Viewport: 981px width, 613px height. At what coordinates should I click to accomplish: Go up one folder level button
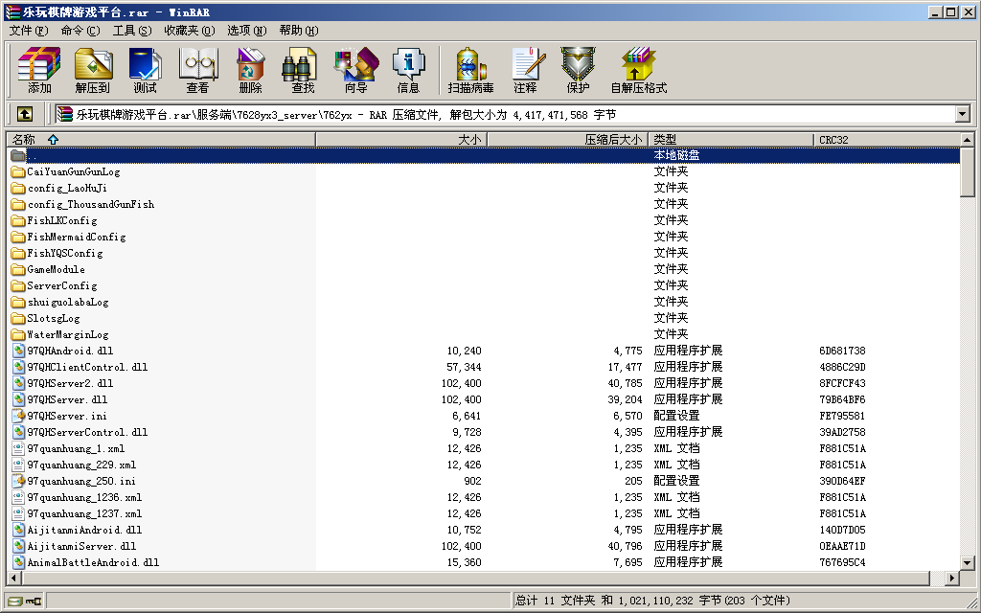(25, 114)
